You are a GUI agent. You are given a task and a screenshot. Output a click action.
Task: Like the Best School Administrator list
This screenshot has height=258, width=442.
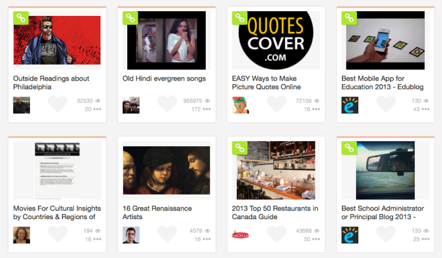[x=386, y=234]
